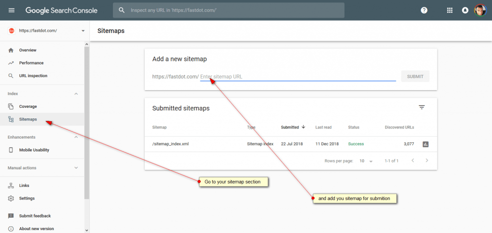Open bar chart for sitemap_index.xml
This screenshot has height=233, width=492.
point(426,144)
